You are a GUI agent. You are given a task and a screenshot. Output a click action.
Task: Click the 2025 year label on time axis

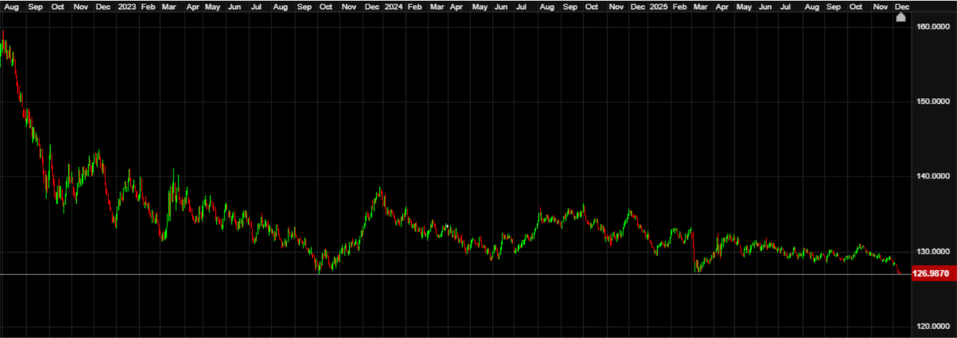click(659, 6)
